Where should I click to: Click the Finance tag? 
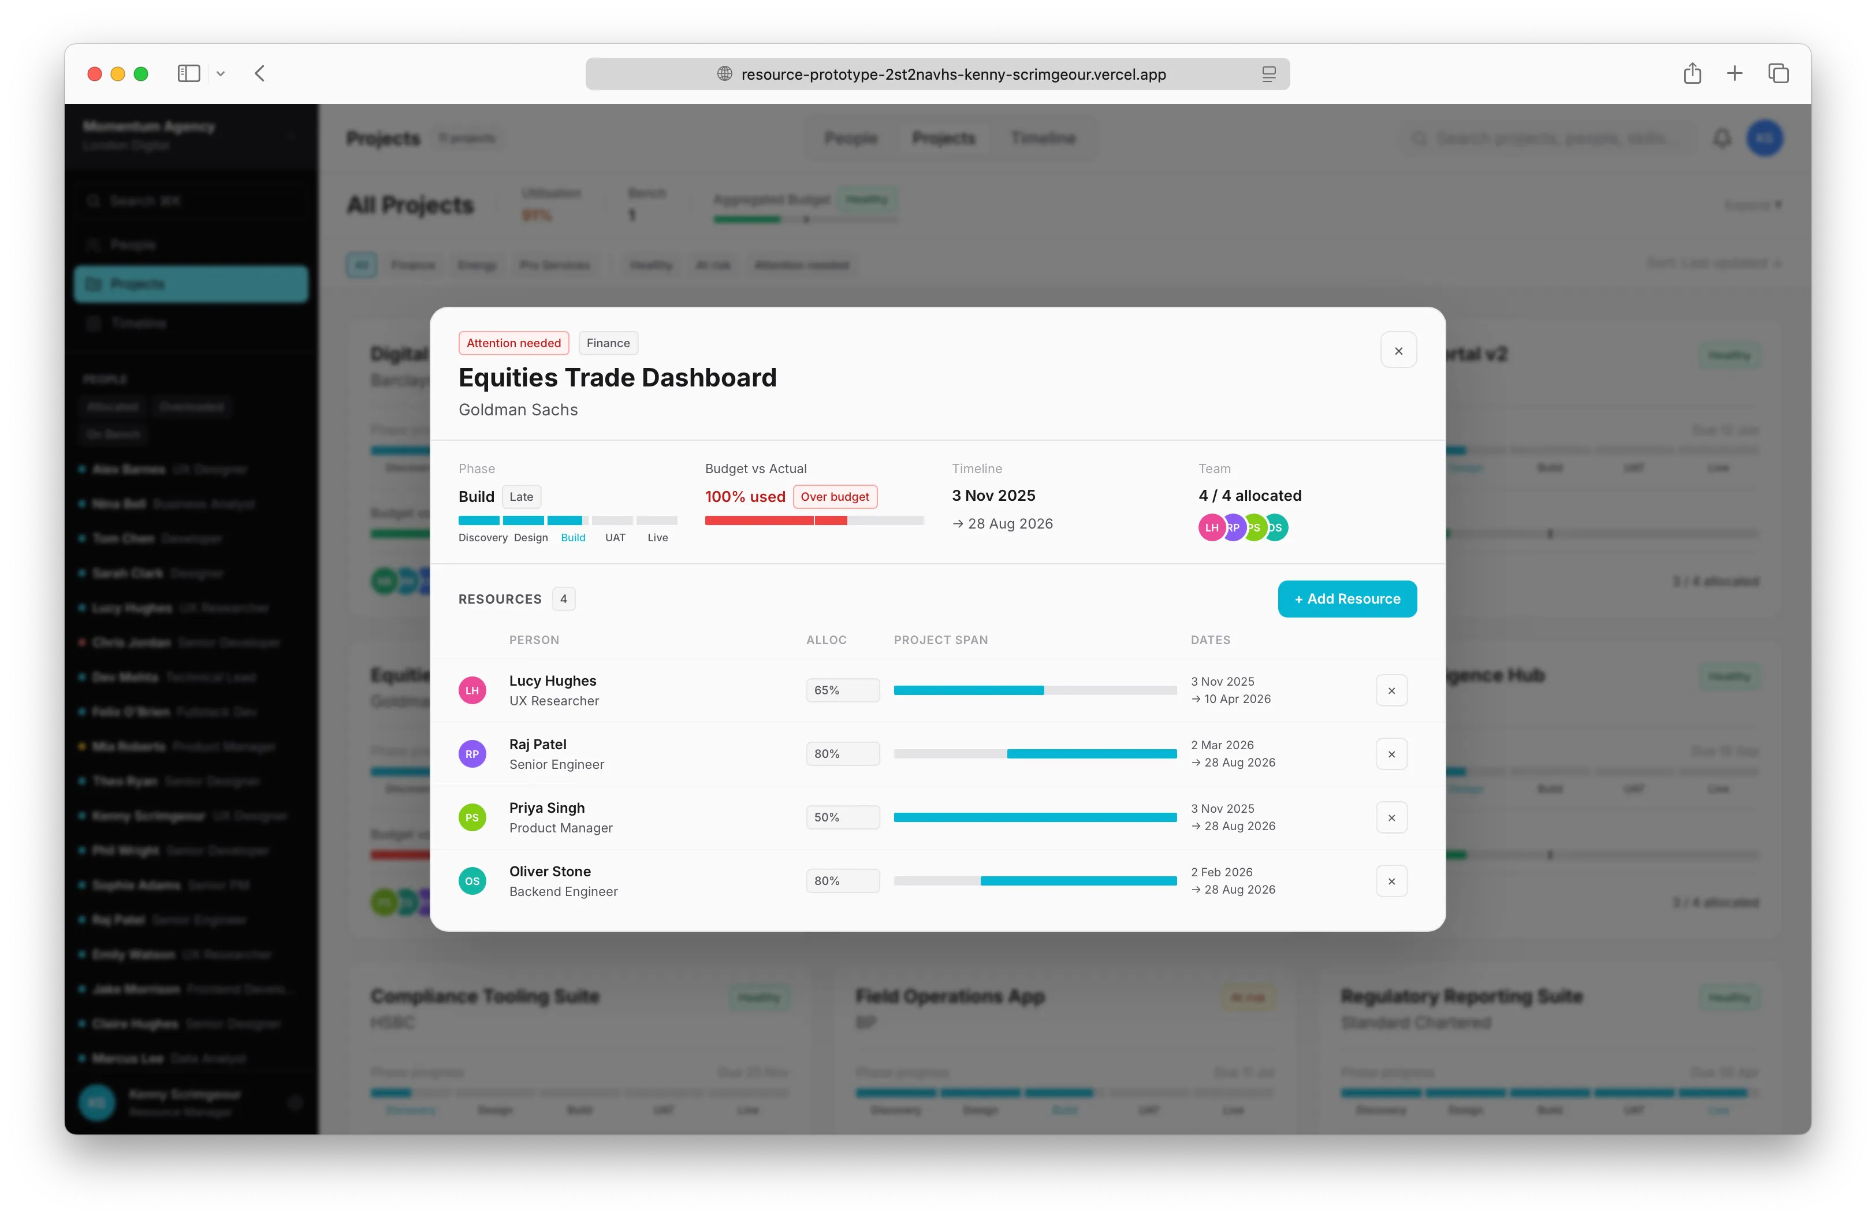click(608, 343)
